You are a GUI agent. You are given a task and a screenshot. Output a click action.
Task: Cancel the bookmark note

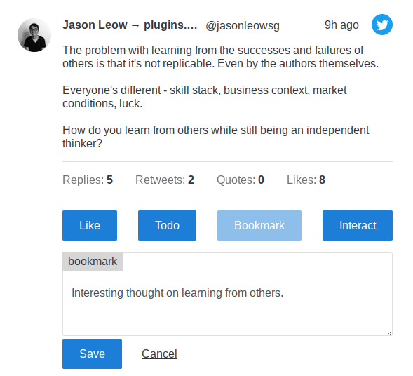(159, 354)
